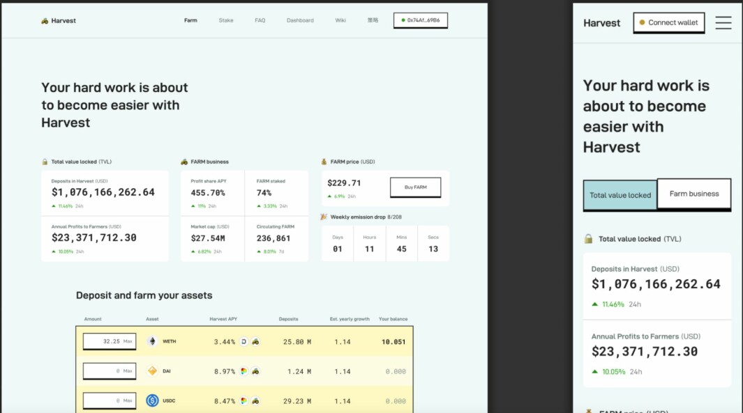Click the desktop $1,076,166,262.64 deposits value

(x=103, y=192)
